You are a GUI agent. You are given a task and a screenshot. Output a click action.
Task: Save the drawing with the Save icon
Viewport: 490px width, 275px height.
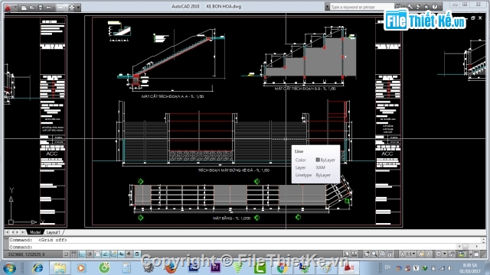41,8
